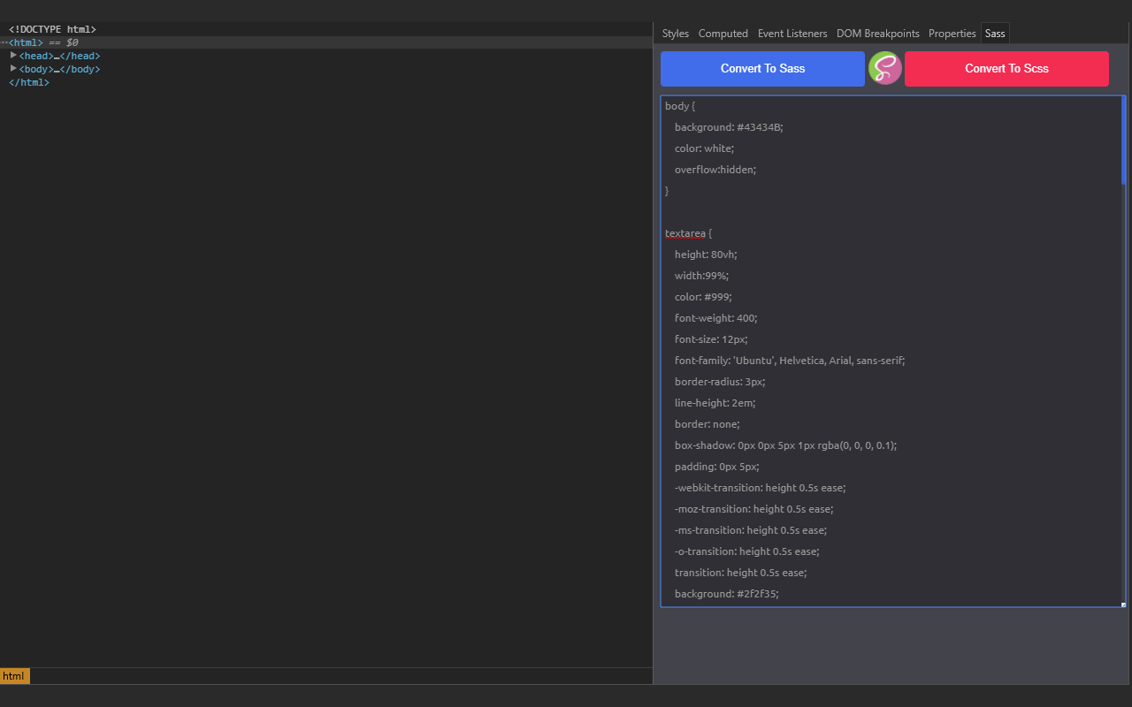This screenshot has height=707, width=1132.
Task: Click the html breadcrumb at the bottom
Action: [14, 675]
